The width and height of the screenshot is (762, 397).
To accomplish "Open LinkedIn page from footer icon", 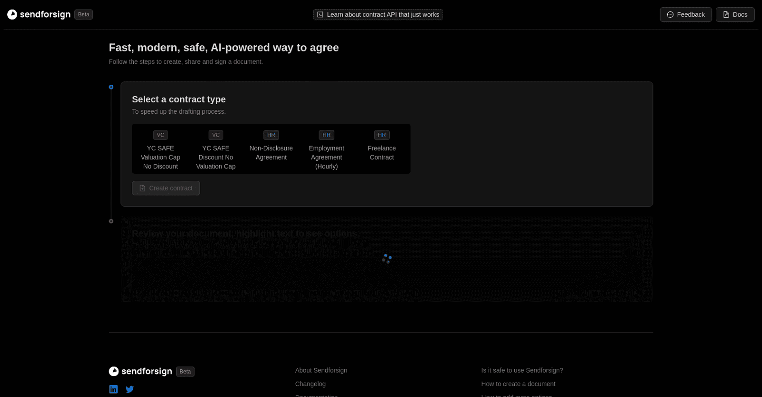I will pyautogui.click(x=113, y=389).
